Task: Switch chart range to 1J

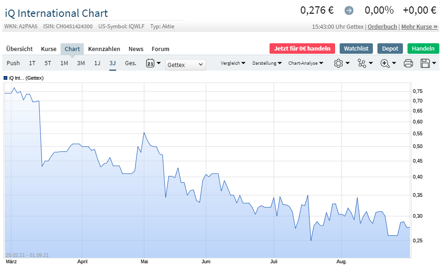Action: [x=97, y=63]
